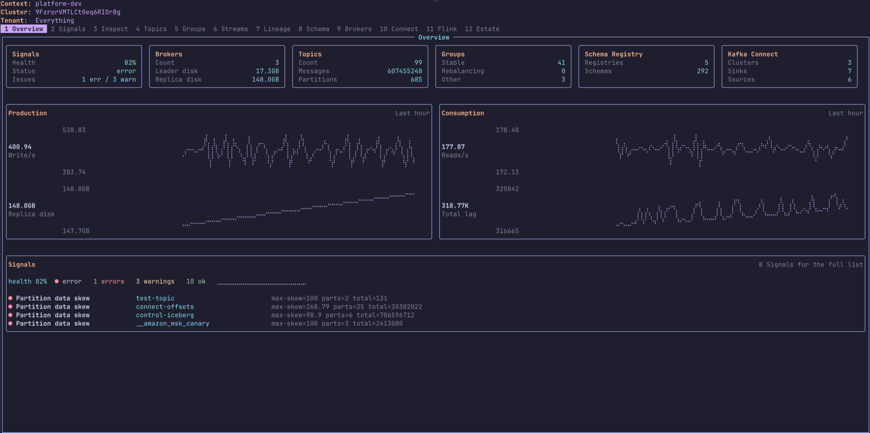This screenshot has width=870, height=433.
Task: Click the red dot beside test-topic row
Action: tap(10, 298)
